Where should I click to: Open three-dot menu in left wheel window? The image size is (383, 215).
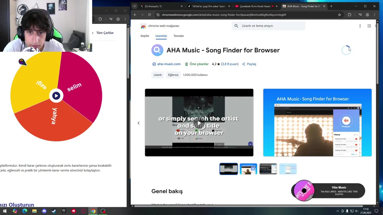click(125, 19)
